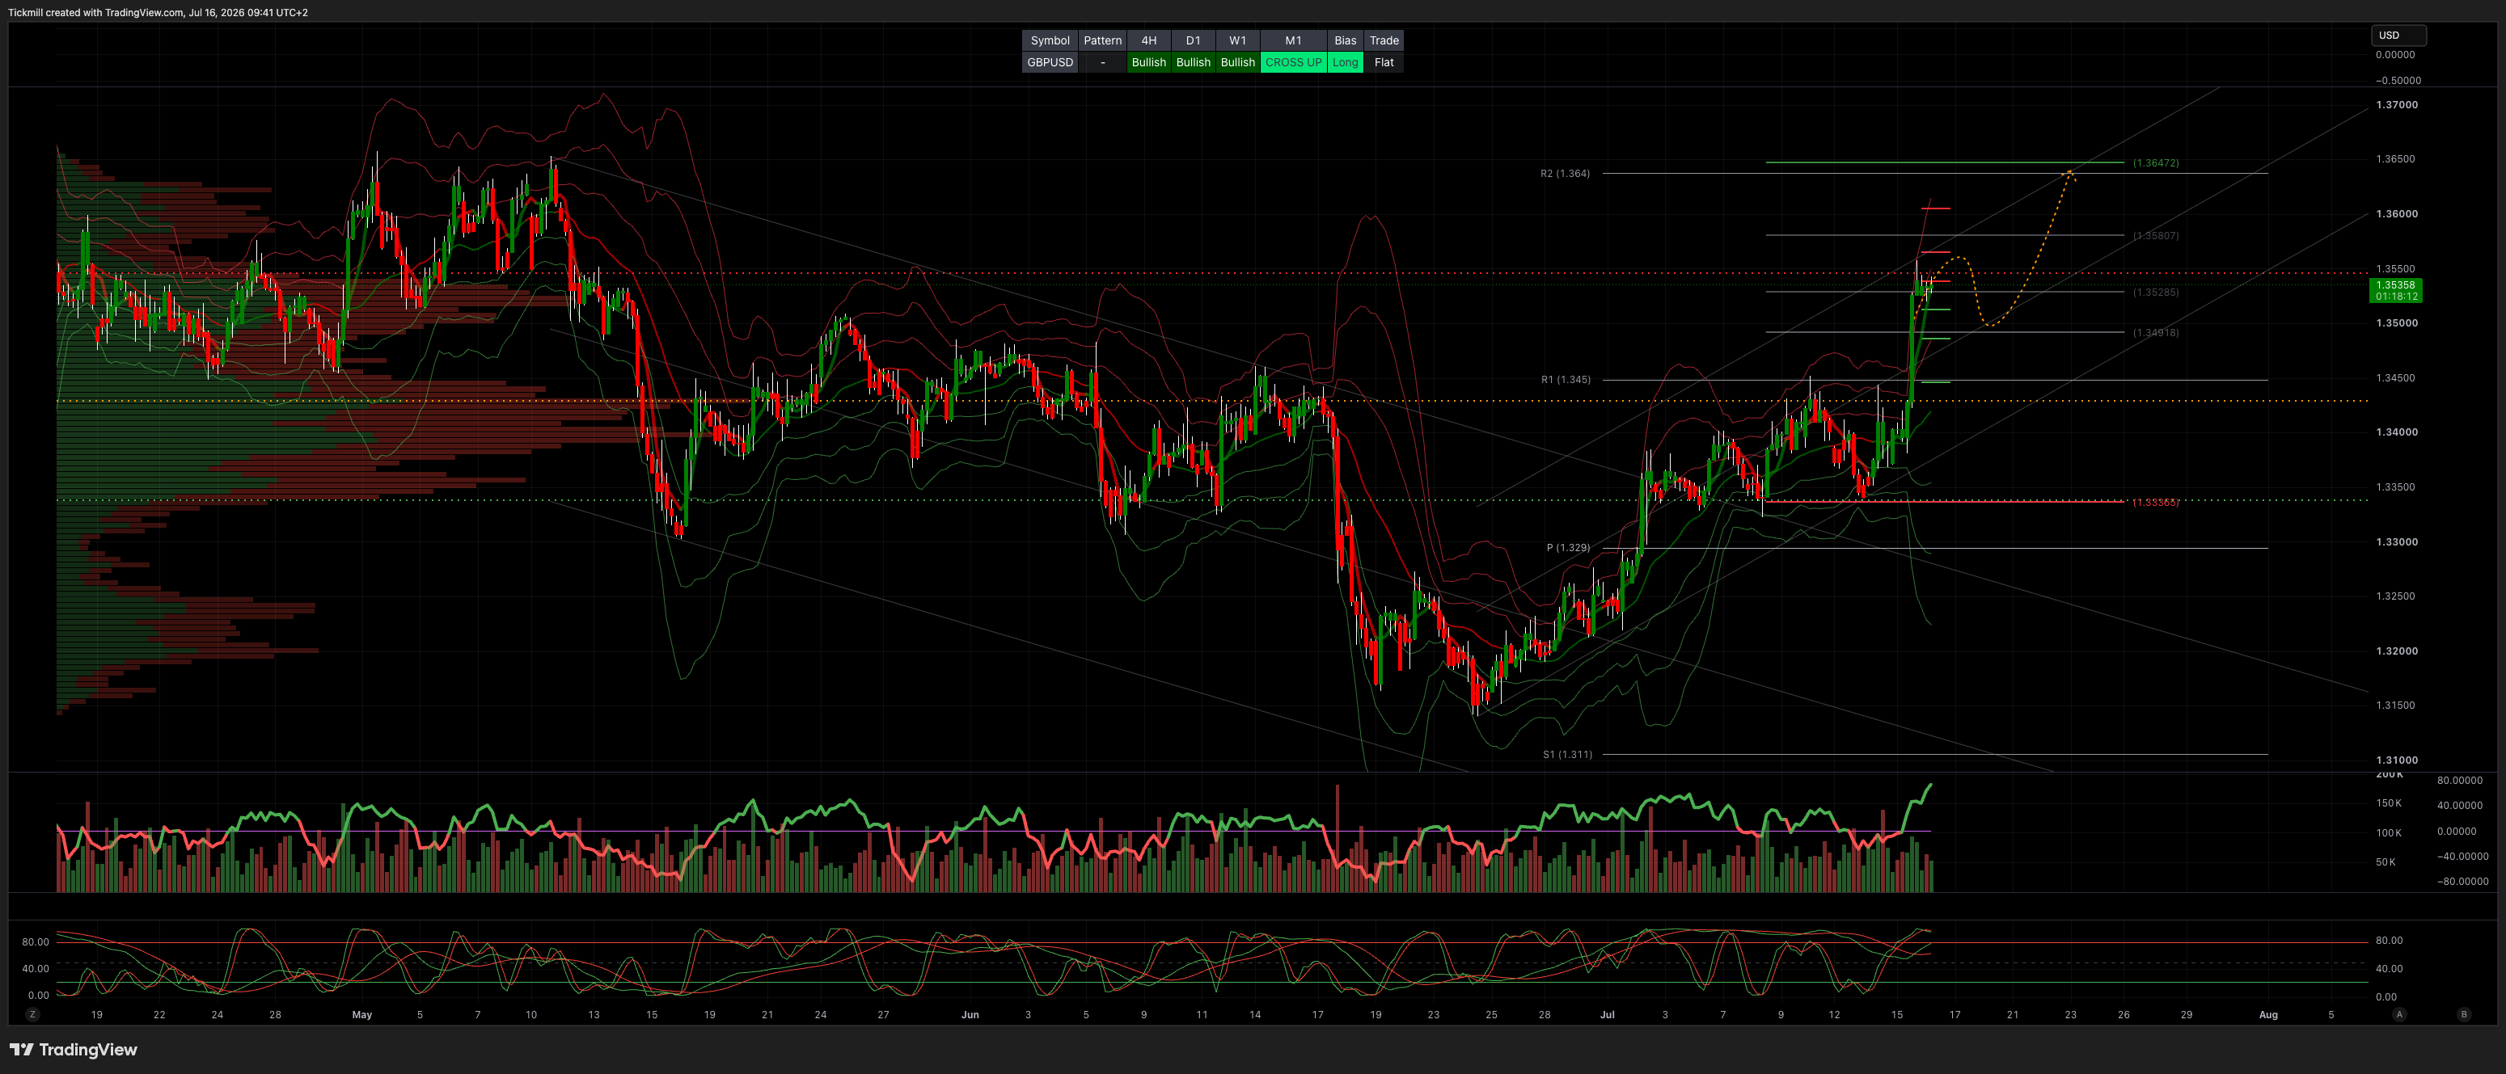Click the 1.32000 price axis label
2506x1074 pixels.
point(2396,651)
